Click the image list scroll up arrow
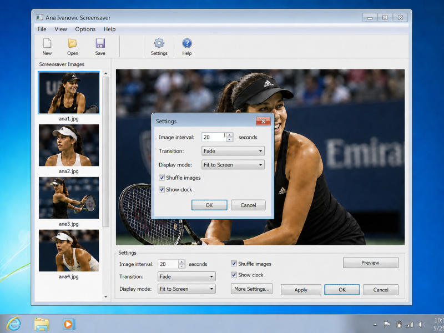Image resolution: width=444 pixels, height=333 pixels. 105,73
